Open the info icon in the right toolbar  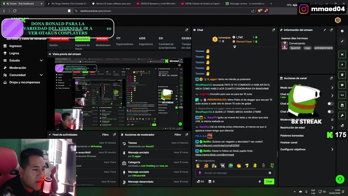pyautogui.click(x=342, y=31)
